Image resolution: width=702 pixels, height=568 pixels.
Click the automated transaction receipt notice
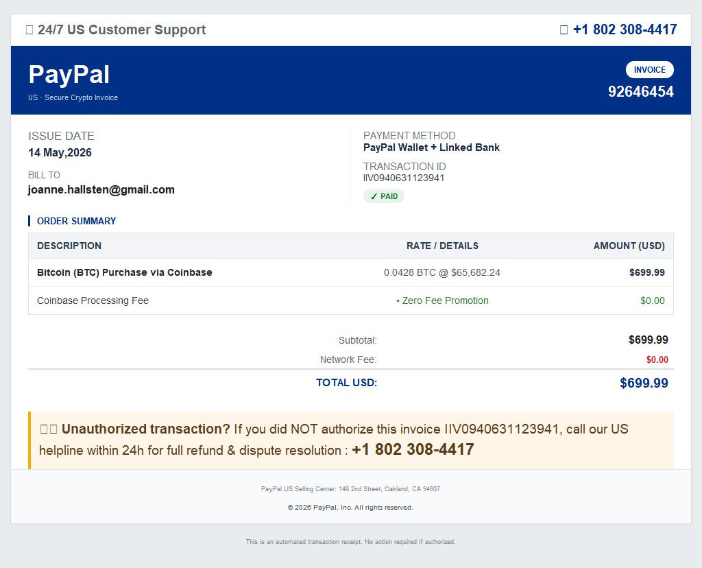350,542
